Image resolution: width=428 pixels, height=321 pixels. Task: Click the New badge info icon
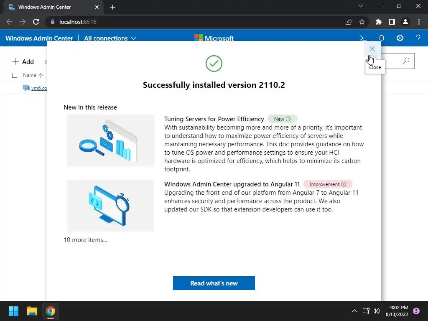click(288, 119)
